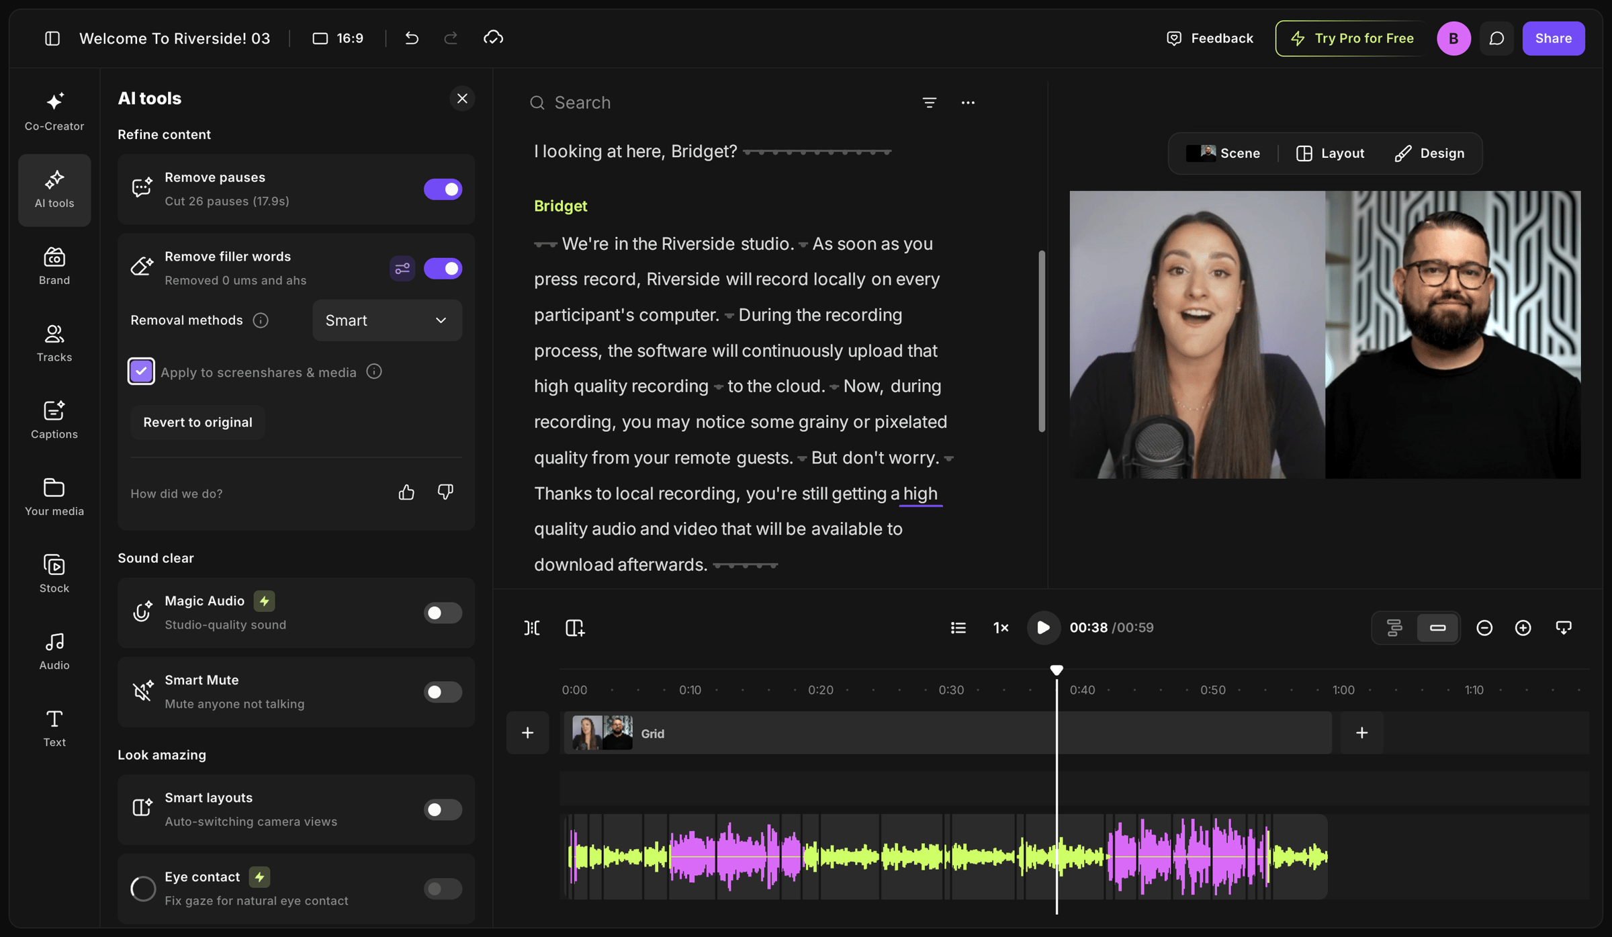Open the Captions sidebar section

(x=54, y=420)
